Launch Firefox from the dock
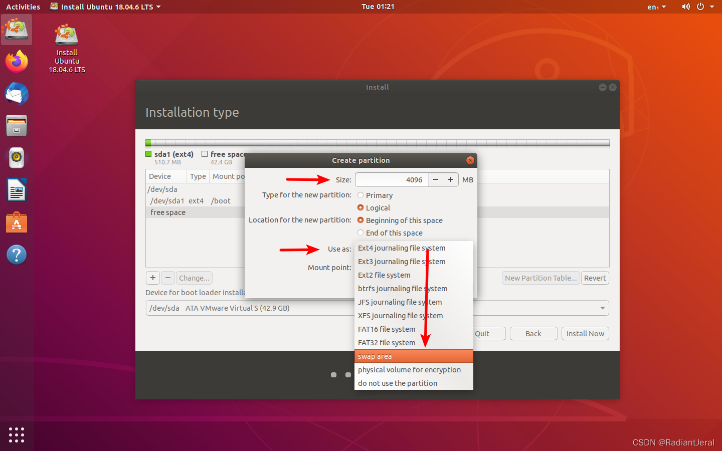 click(x=17, y=62)
